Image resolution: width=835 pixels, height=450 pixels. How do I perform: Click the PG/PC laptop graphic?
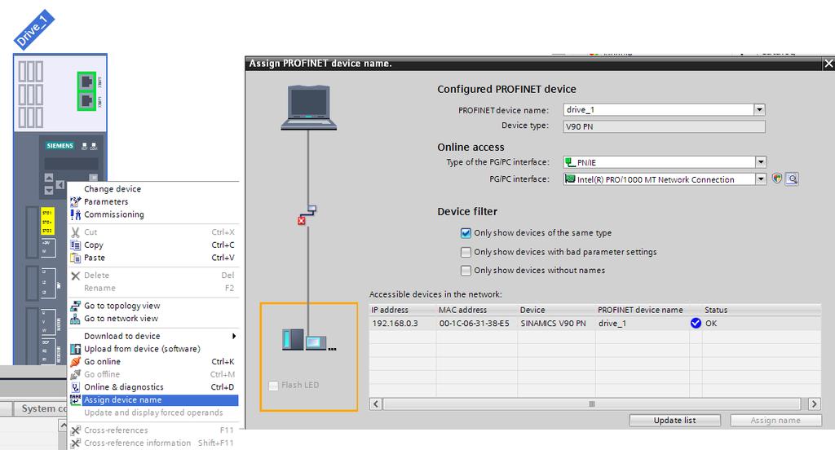[309, 108]
